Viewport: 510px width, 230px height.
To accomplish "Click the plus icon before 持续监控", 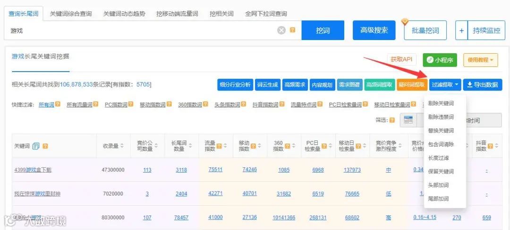I will click(461, 31).
